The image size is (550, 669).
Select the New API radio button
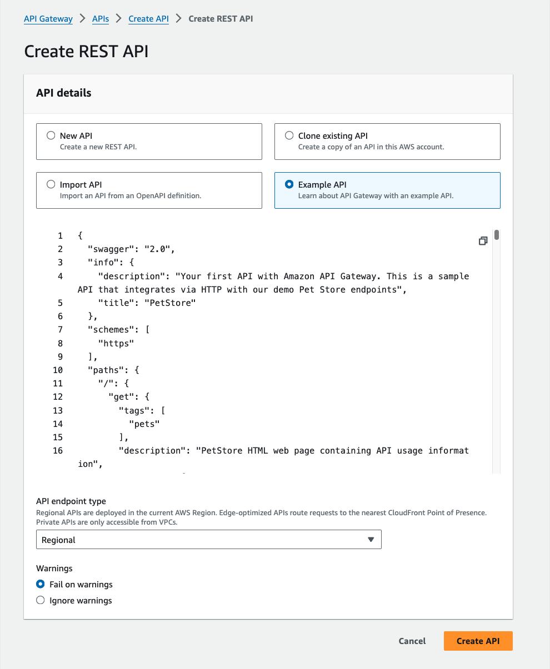[51, 134]
